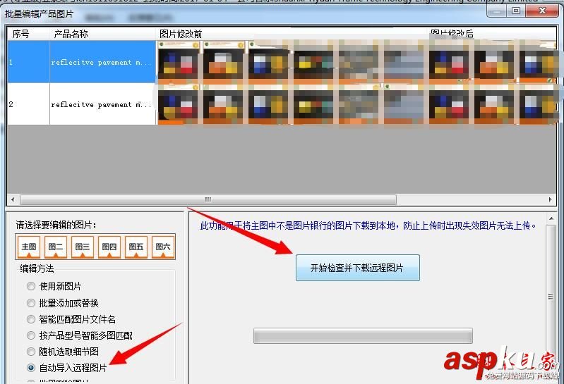The height and width of the screenshot is (384, 564).
Task: Click sequence number cell 2
Action: click(x=28, y=104)
